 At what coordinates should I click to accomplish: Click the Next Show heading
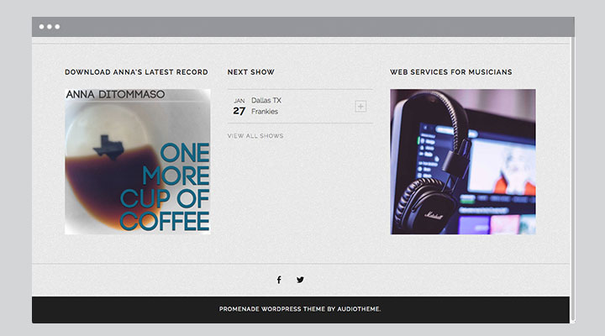coord(250,72)
